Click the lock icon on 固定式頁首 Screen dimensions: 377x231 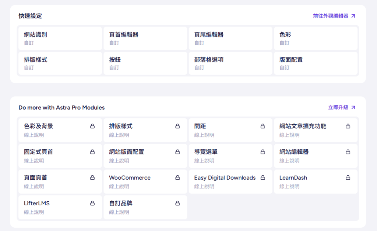92,152
